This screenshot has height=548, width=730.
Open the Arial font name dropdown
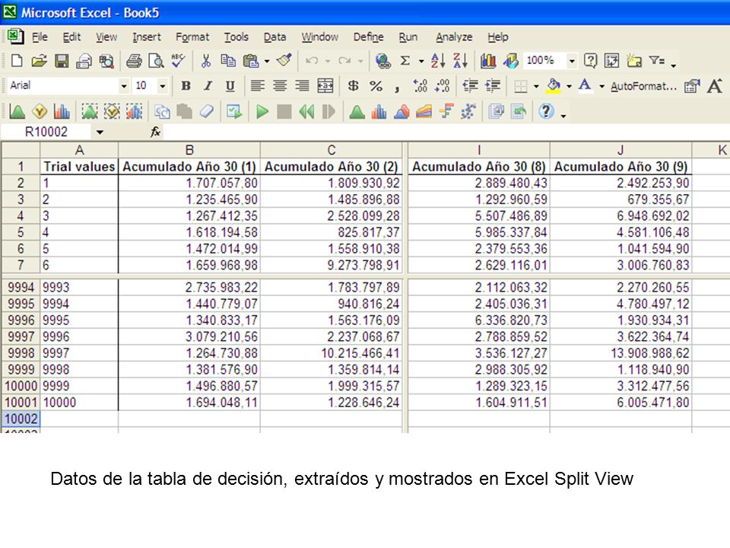coord(124,86)
